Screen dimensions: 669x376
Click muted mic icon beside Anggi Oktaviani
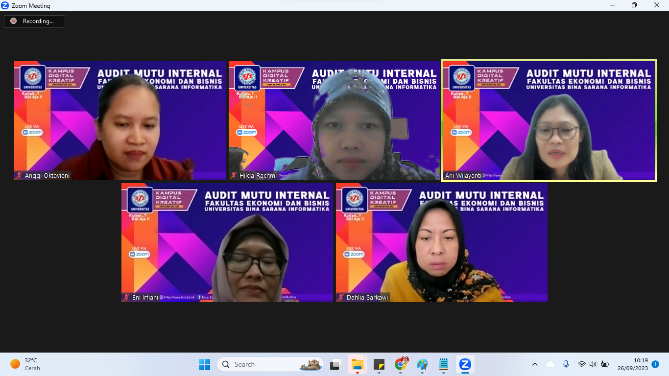tap(20, 175)
